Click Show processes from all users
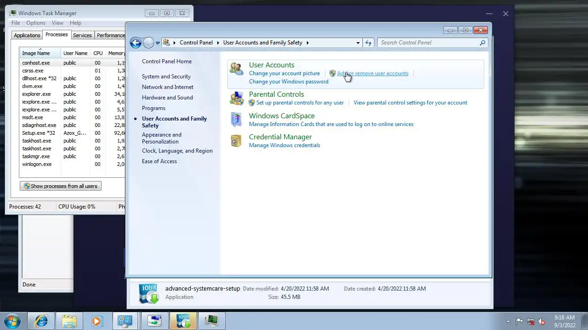The image size is (588, 330). click(x=60, y=186)
